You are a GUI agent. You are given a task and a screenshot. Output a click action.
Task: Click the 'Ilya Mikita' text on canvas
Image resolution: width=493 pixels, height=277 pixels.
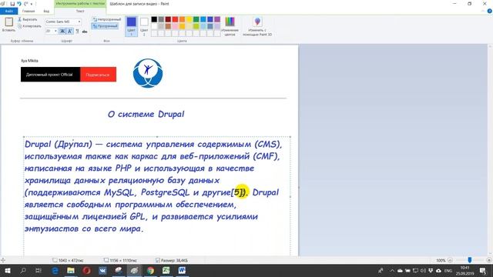pyautogui.click(x=29, y=61)
